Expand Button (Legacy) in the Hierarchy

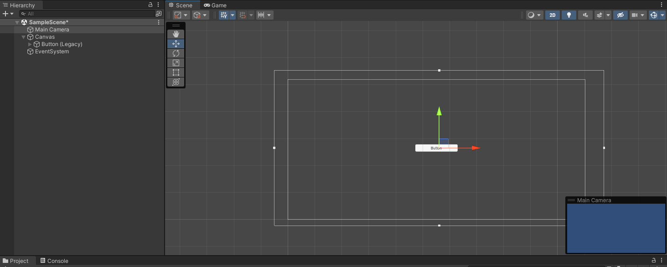tap(30, 44)
